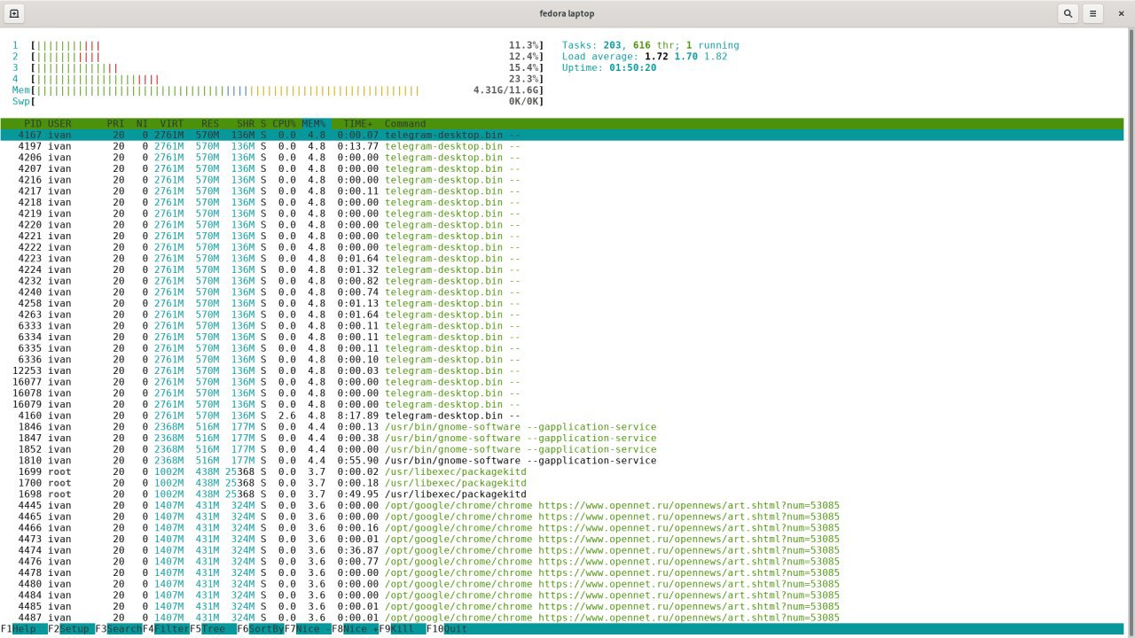Screen dimensions: 1135x638
Task: Open F6 SortBy menu
Action: [261, 628]
